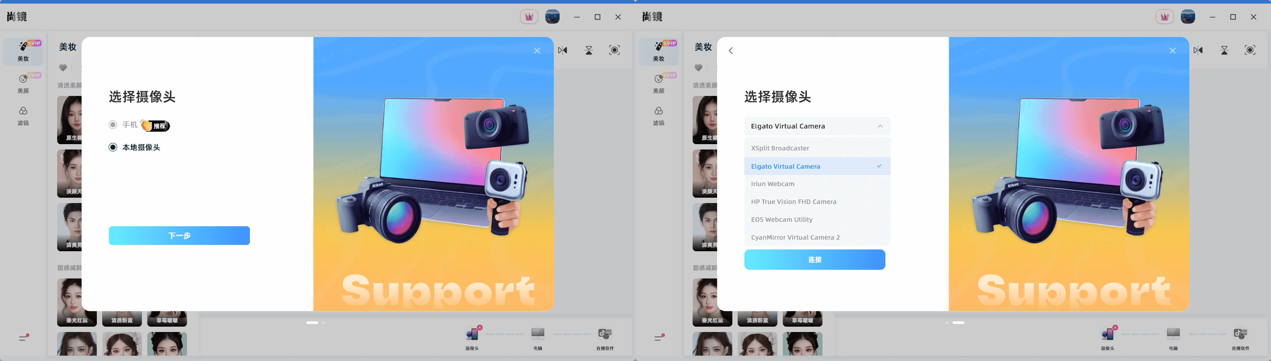Select the 清透粉蓝 makeup thumbnail in the right window
The image size is (1271, 361).
(x=757, y=319)
